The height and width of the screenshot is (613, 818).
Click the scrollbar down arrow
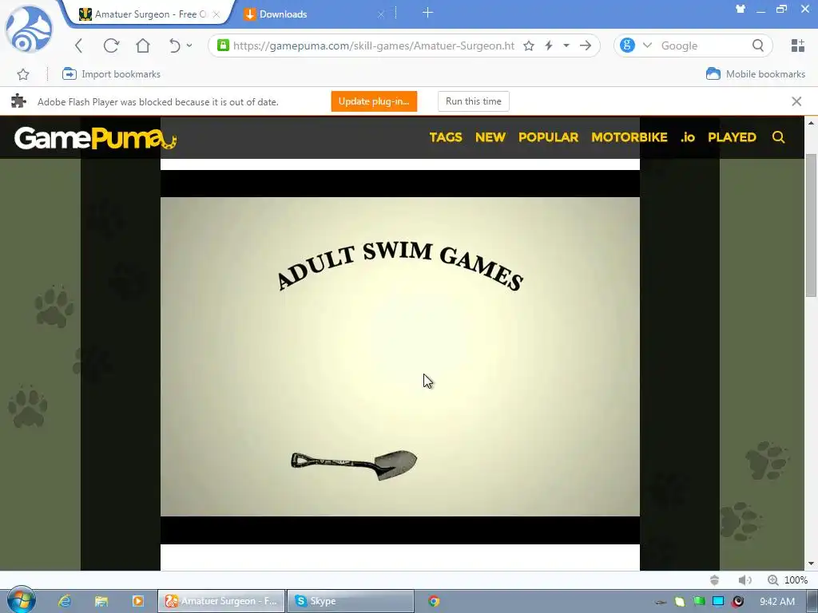pos(811,564)
